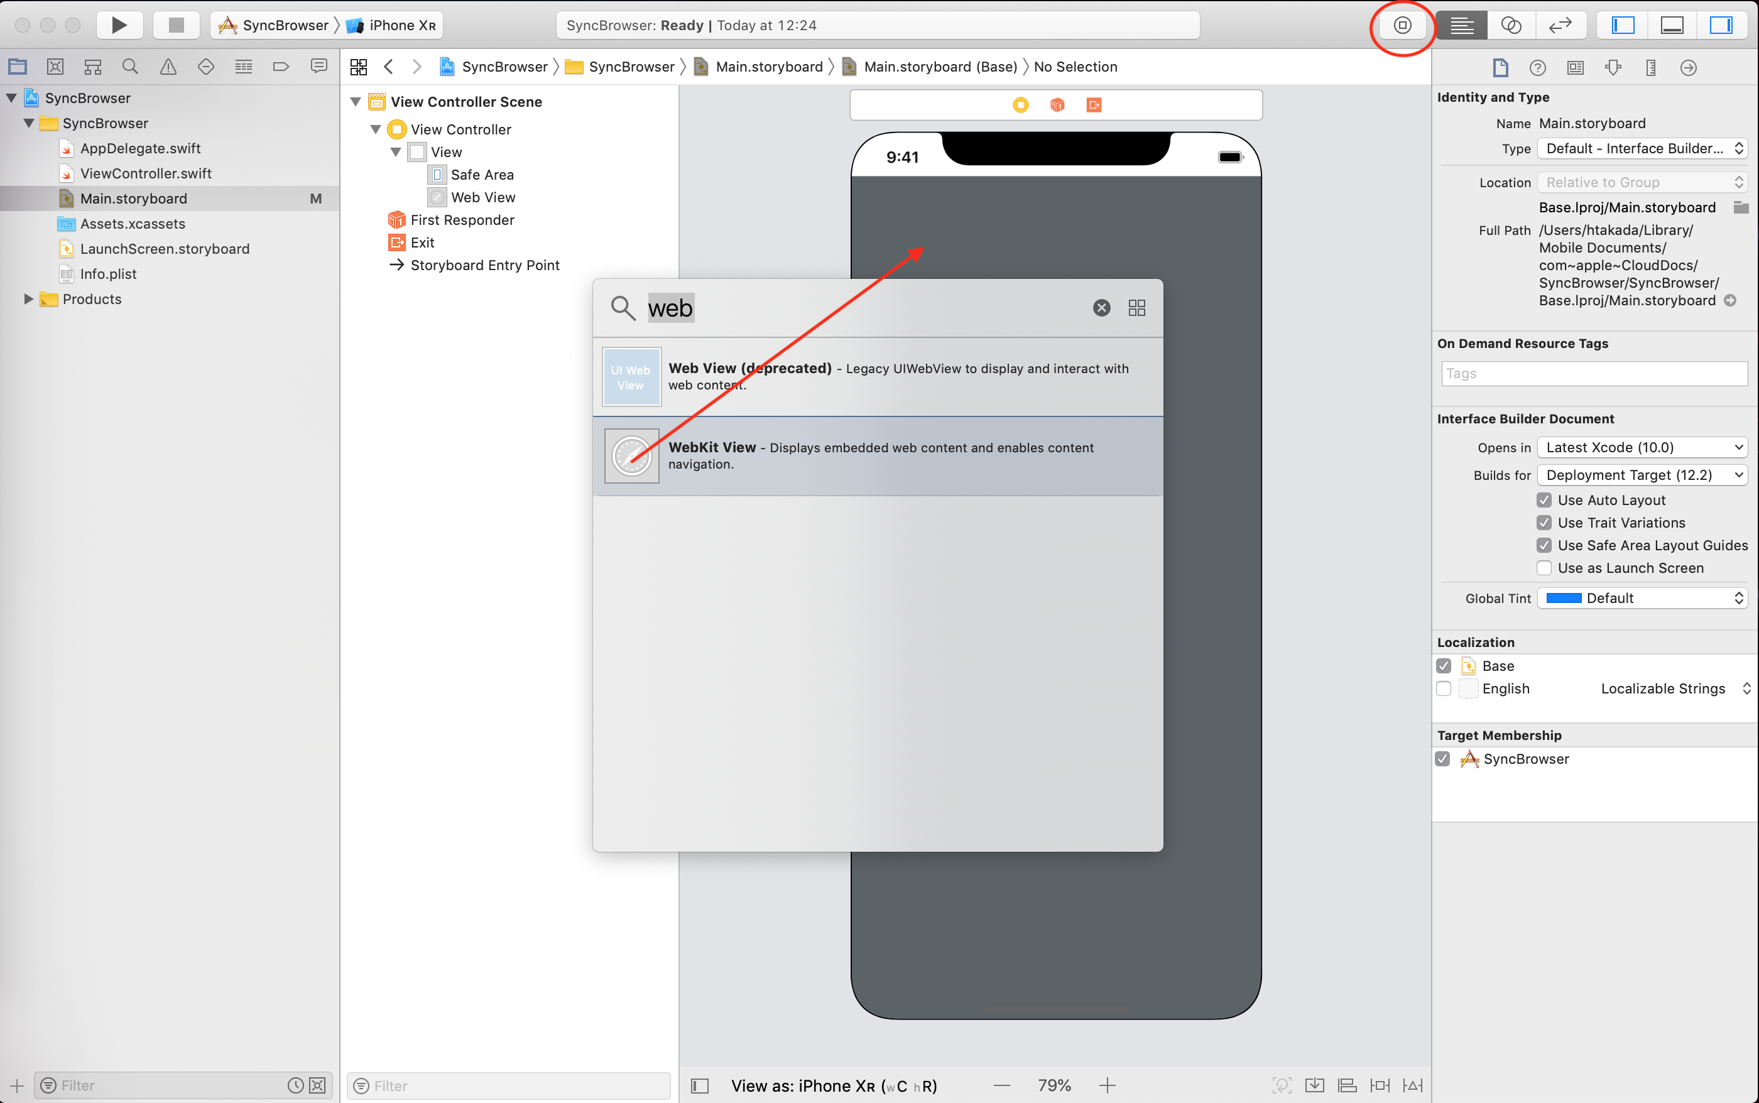Screen dimensions: 1759x1103
Task: Open the Debug navigator tab
Action: tap(244, 67)
